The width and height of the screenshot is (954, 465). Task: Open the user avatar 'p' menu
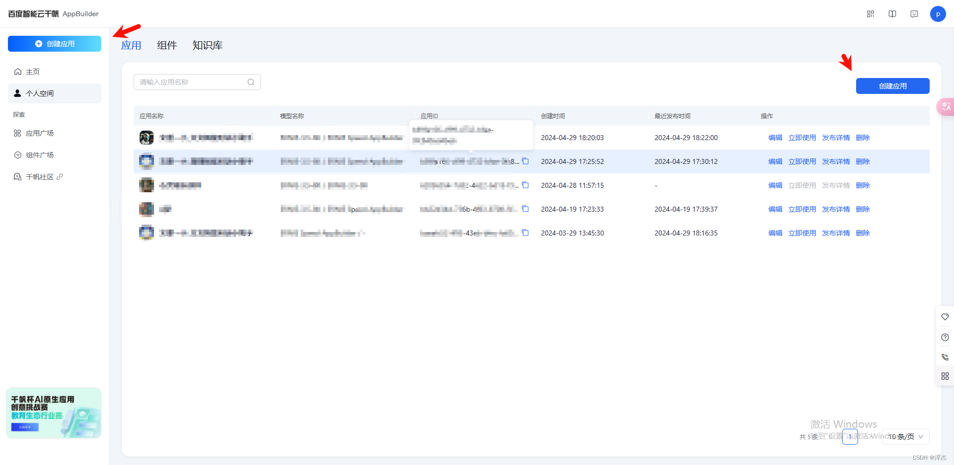938,14
